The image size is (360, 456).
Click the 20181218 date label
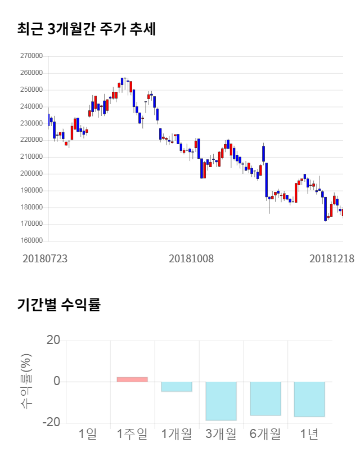point(331,258)
